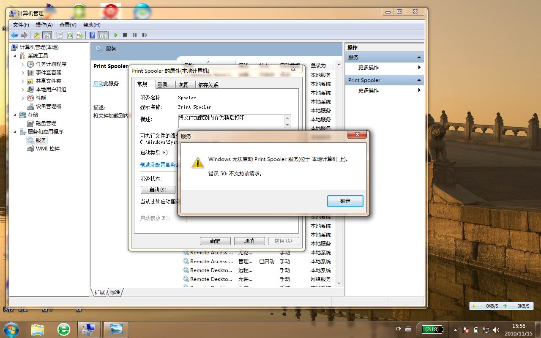Click 确定 in Print Spooler properties dialog

(x=215, y=241)
